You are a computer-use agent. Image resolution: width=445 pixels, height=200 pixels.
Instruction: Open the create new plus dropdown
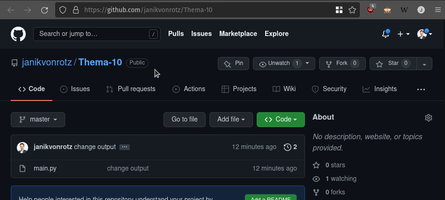(403, 34)
